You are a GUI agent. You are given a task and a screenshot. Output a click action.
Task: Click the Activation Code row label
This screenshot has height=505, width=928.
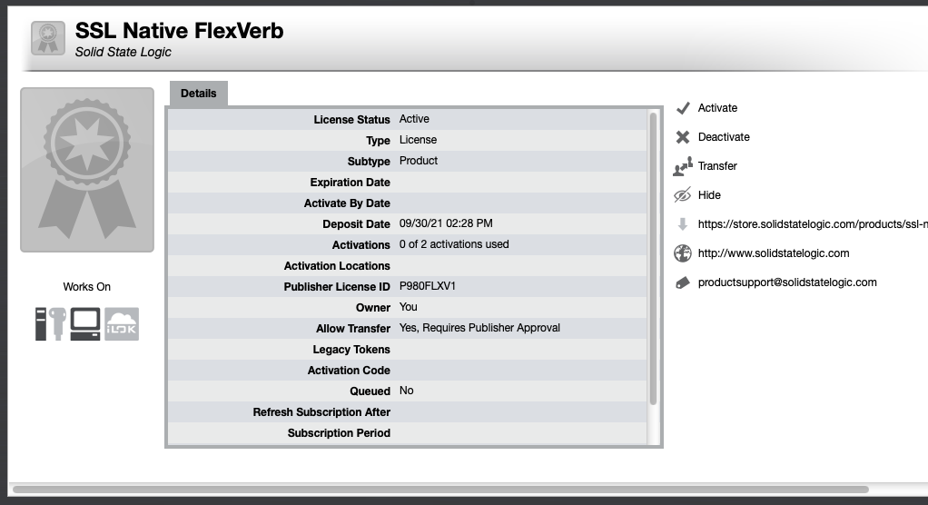click(x=349, y=370)
